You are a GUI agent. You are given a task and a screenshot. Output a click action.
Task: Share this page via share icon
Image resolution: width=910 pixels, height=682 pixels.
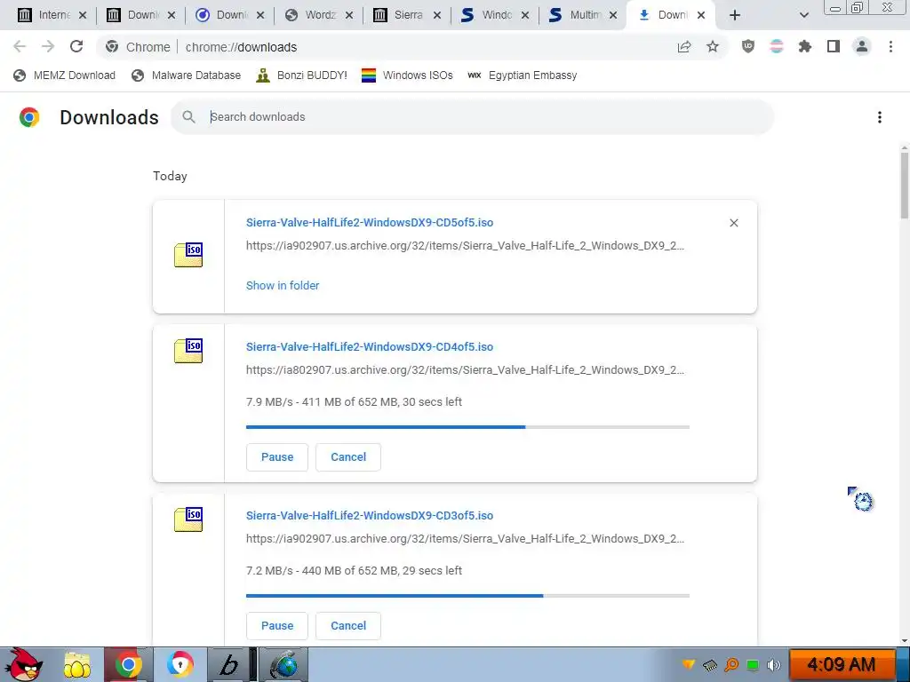pyautogui.click(x=684, y=46)
